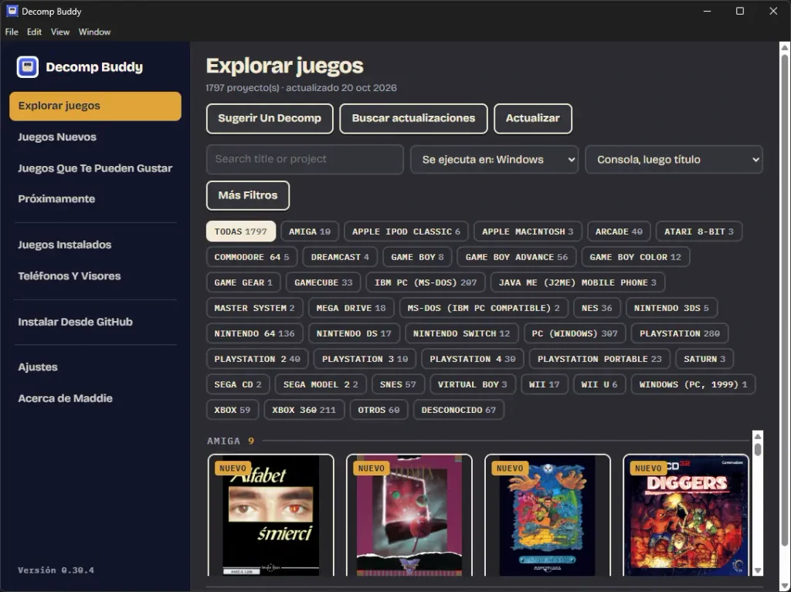Filter by NINTENDO SWITCH chip

point(462,333)
